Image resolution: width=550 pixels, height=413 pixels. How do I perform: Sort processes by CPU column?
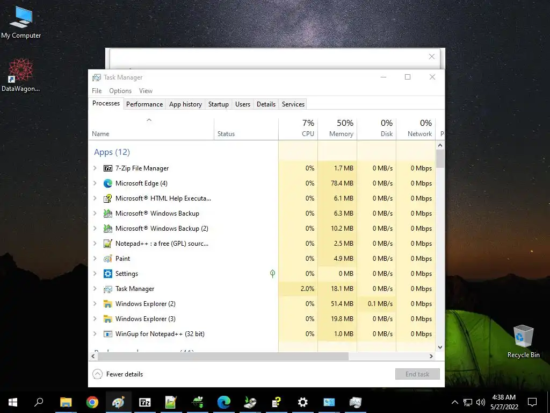pyautogui.click(x=298, y=129)
